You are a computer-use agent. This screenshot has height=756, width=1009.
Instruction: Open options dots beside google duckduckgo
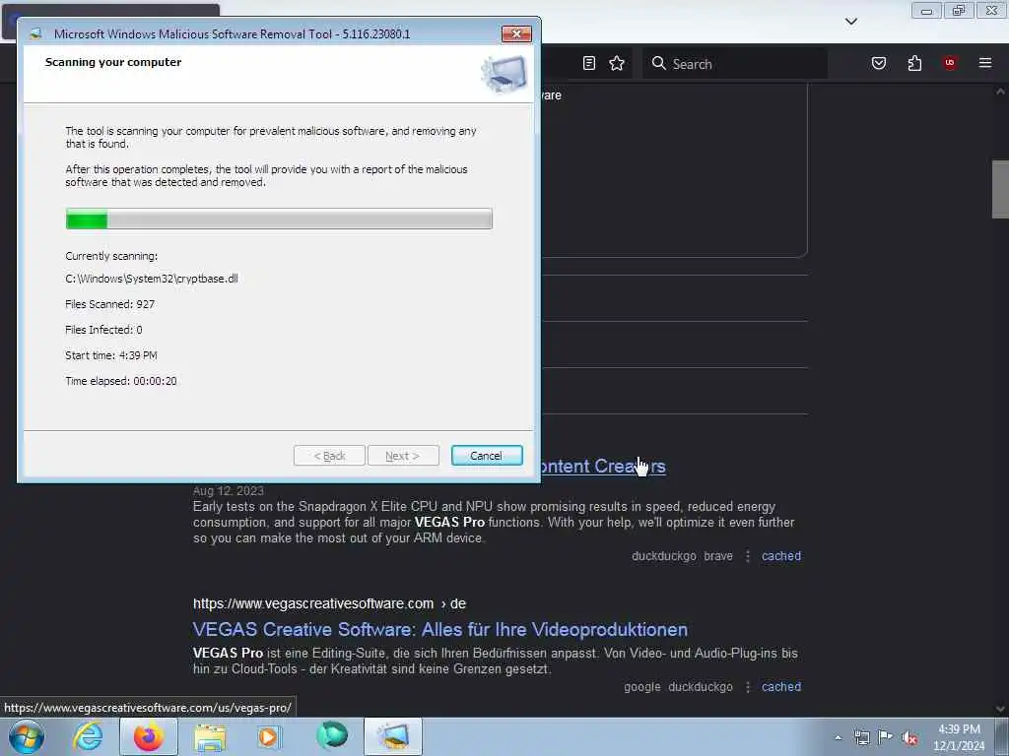(748, 686)
